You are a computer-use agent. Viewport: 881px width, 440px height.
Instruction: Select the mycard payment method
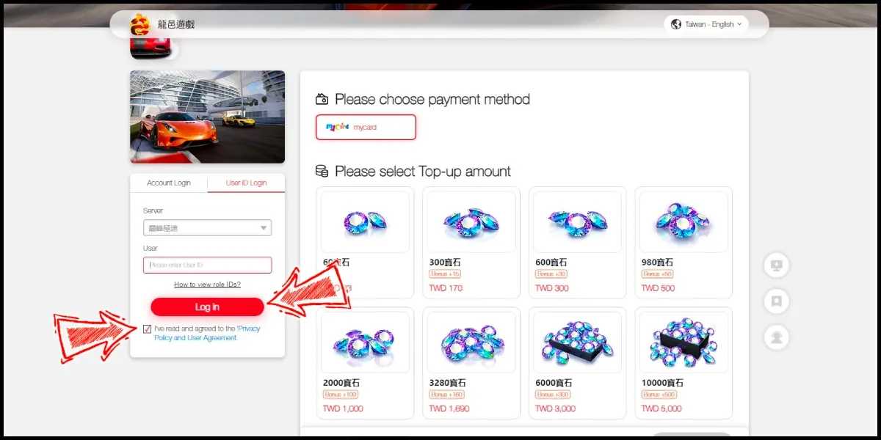click(366, 127)
